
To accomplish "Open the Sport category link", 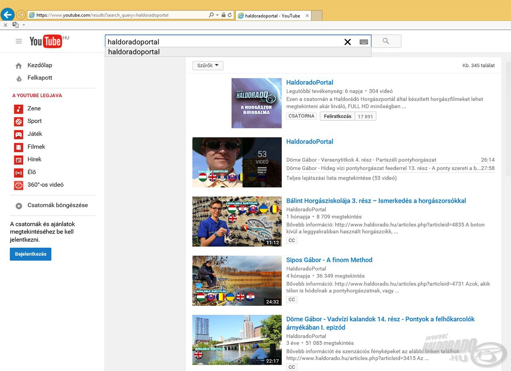I will [x=34, y=121].
